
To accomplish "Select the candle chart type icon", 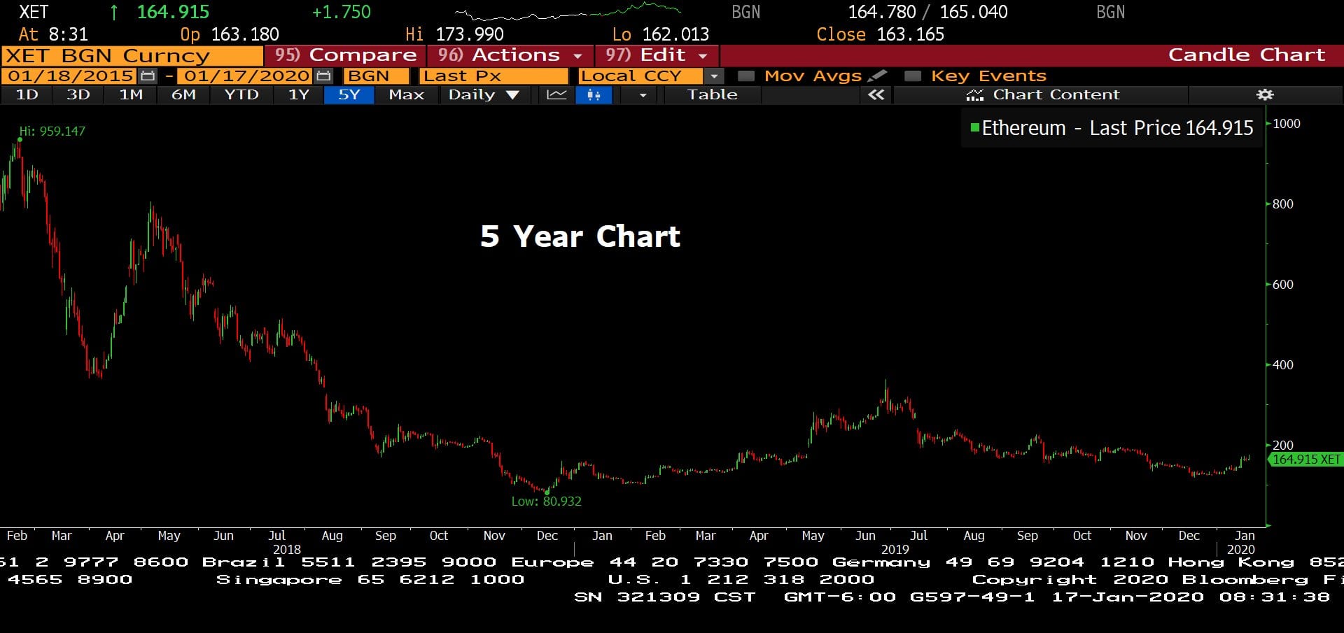I will 594,94.
